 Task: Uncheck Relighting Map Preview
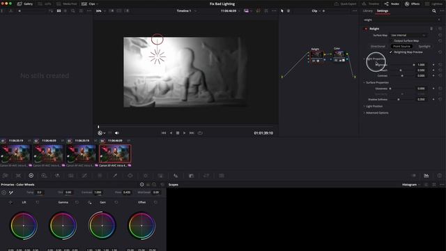click(x=391, y=52)
